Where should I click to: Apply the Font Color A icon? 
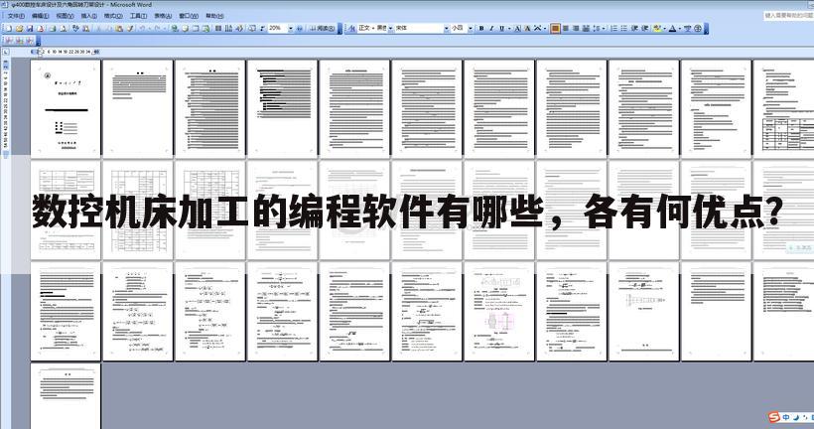[673, 28]
